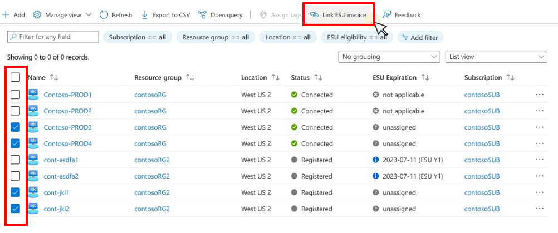The width and height of the screenshot is (558, 233).
Task: Open the List view dropdown
Action: (x=496, y=57)
